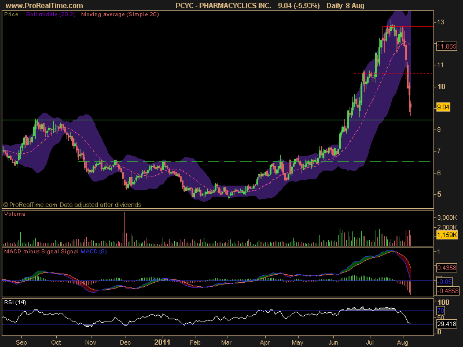This screenshot has height=347, width=463.
Task: Click the 5 price axis label
Action: (439, 194)
